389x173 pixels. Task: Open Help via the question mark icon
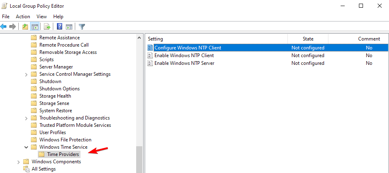59,26
